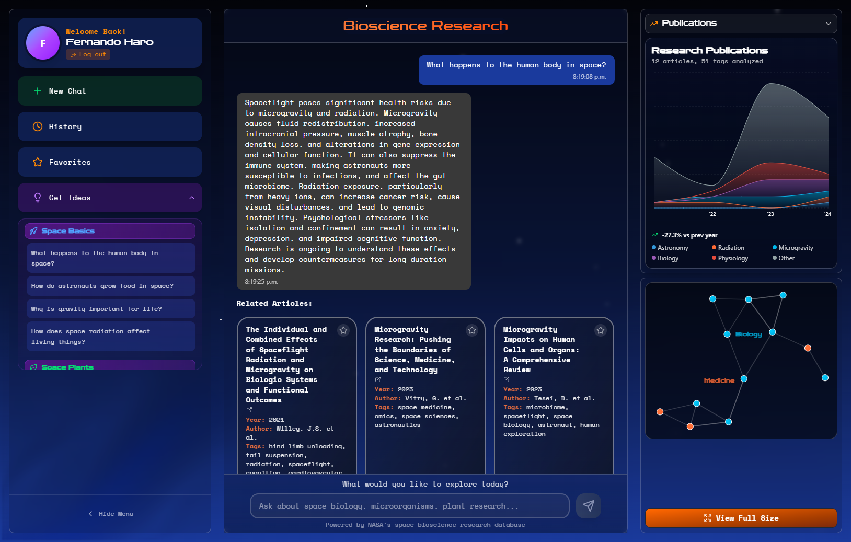Click the Publications chart icon
This screenshot has width=851, height=542.
pyautogui.click(x=653, y=23)
